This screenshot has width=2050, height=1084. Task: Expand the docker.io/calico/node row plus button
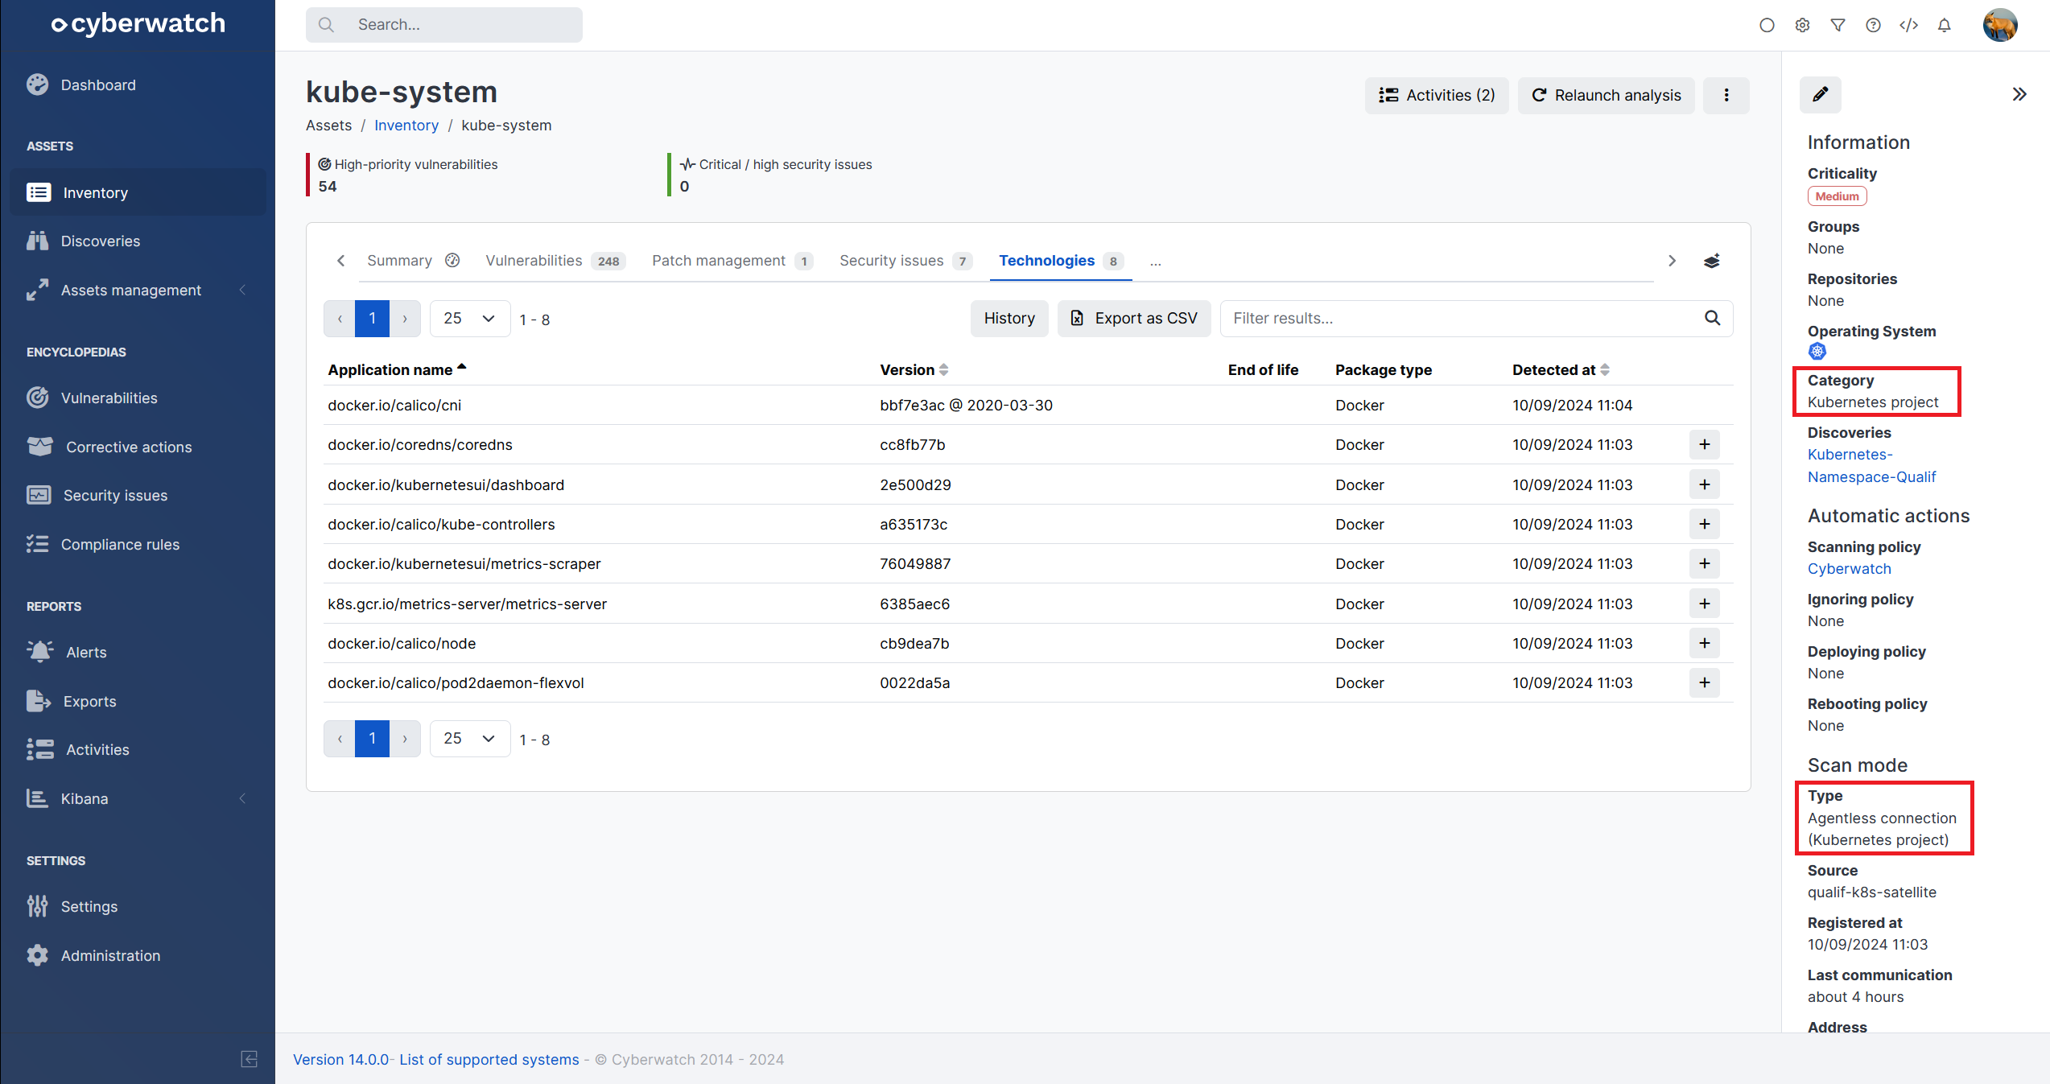1704,643
